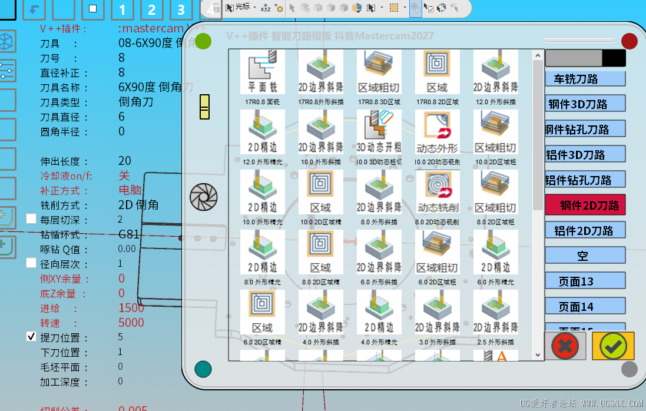Confirm with the green checkmark button

coord(612,346)
